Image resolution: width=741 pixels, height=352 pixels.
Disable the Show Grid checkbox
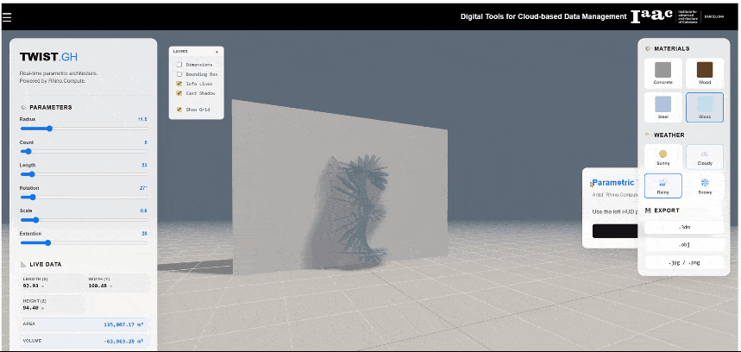[179, 110]
